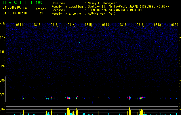Select the meteor count value 21

[x=42, y=13]
